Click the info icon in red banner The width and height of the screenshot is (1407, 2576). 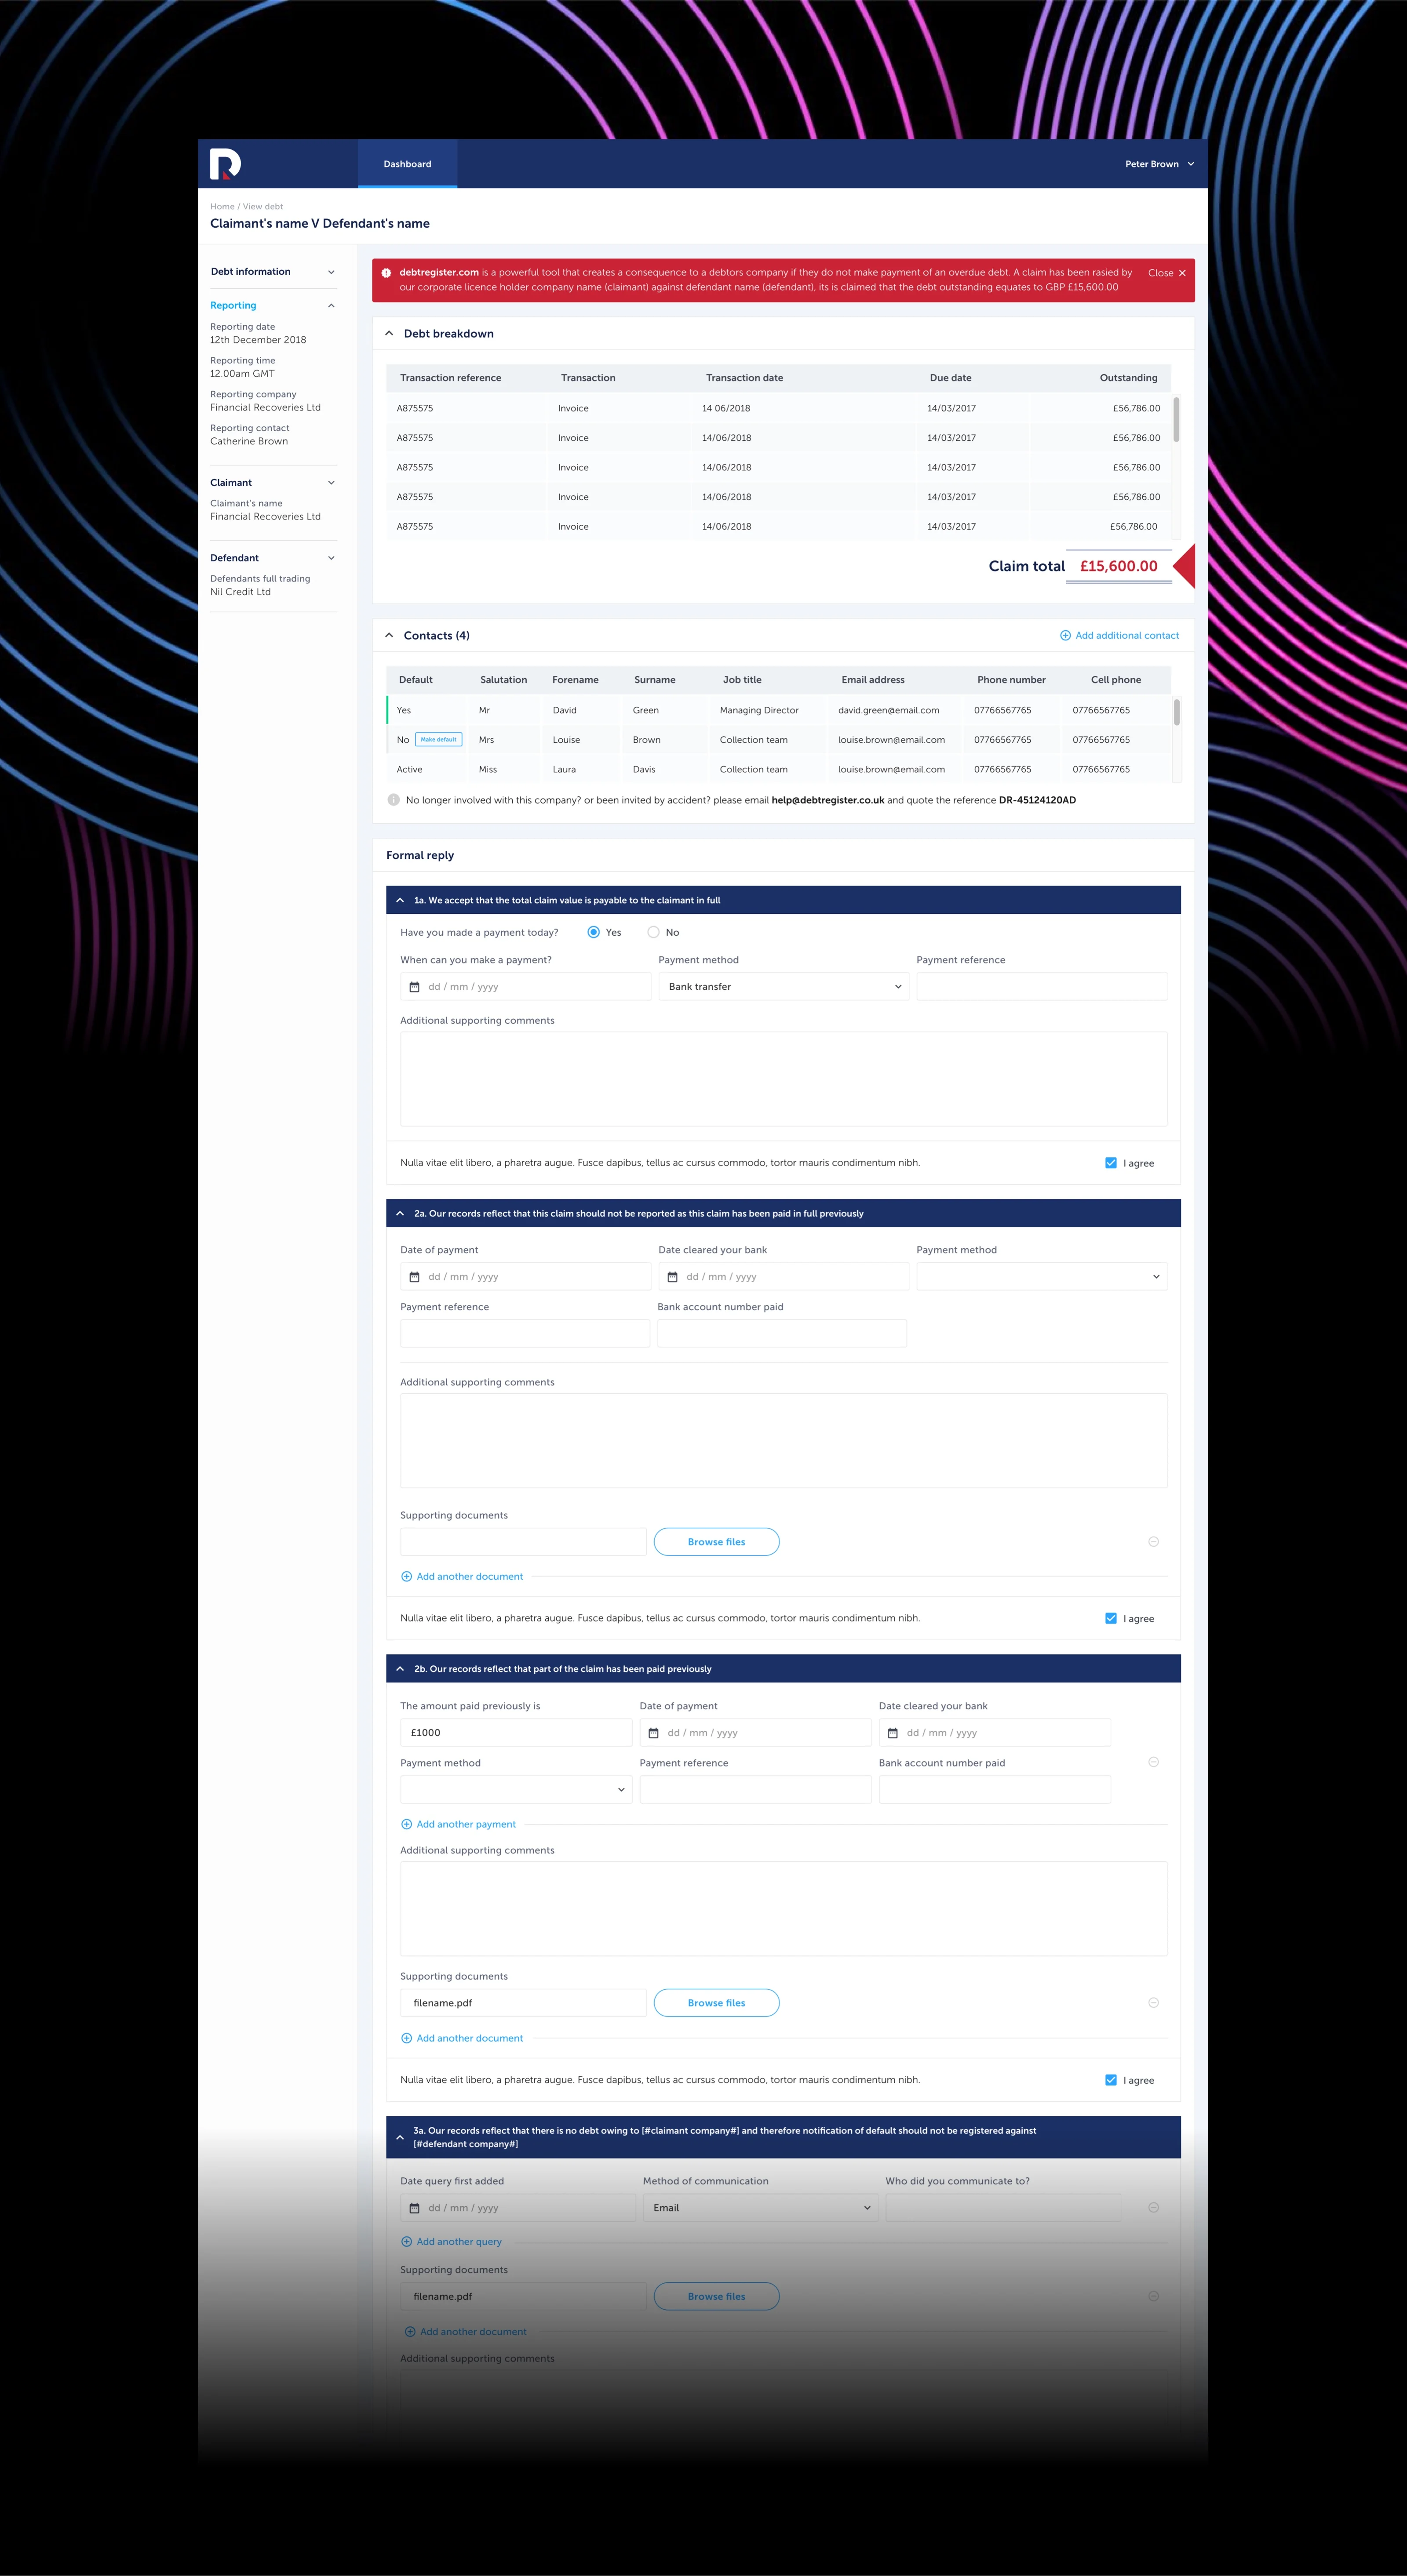tap(386, 272)
